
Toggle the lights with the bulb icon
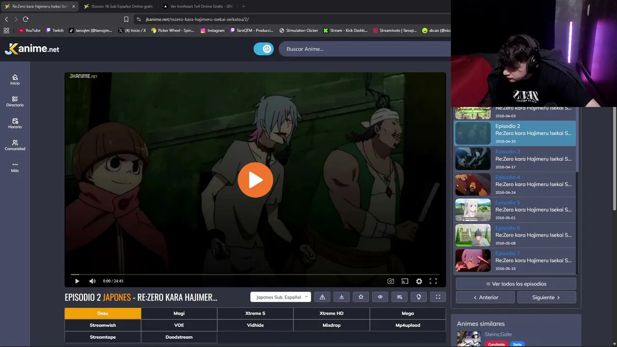(x=419, y=297)
